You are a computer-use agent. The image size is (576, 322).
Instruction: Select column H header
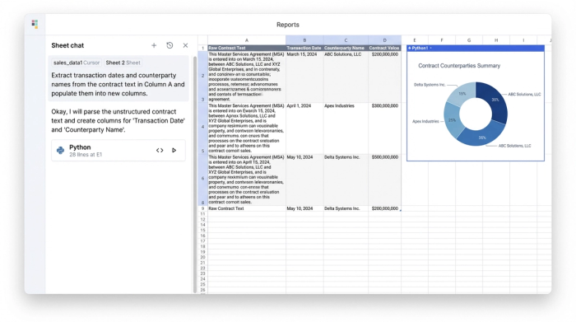(x=496, y=40)
